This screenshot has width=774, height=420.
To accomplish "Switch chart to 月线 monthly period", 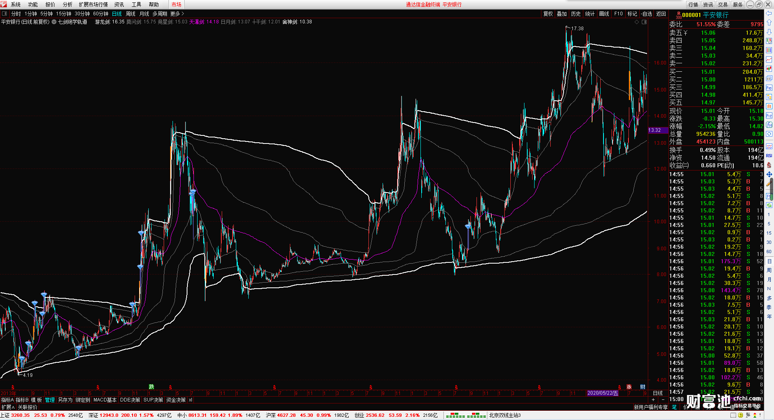I will [144, 14].
